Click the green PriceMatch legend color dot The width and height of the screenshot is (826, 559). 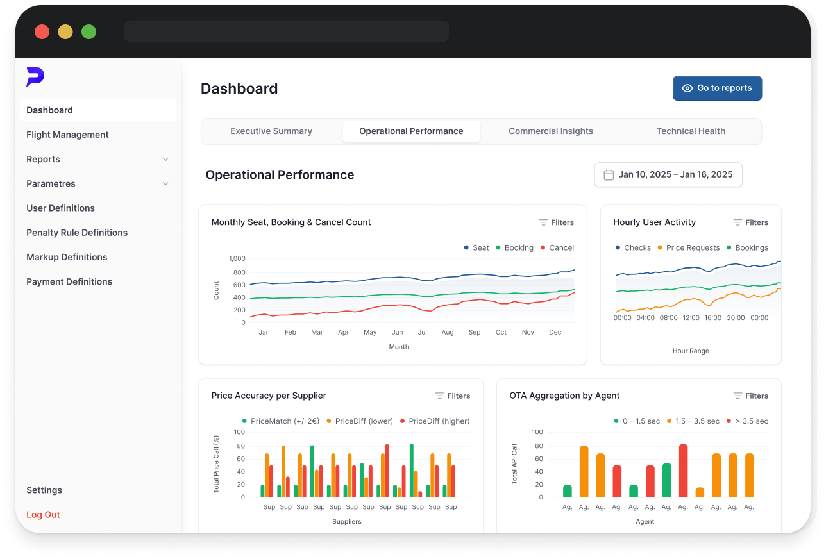(x=244, y=422)
